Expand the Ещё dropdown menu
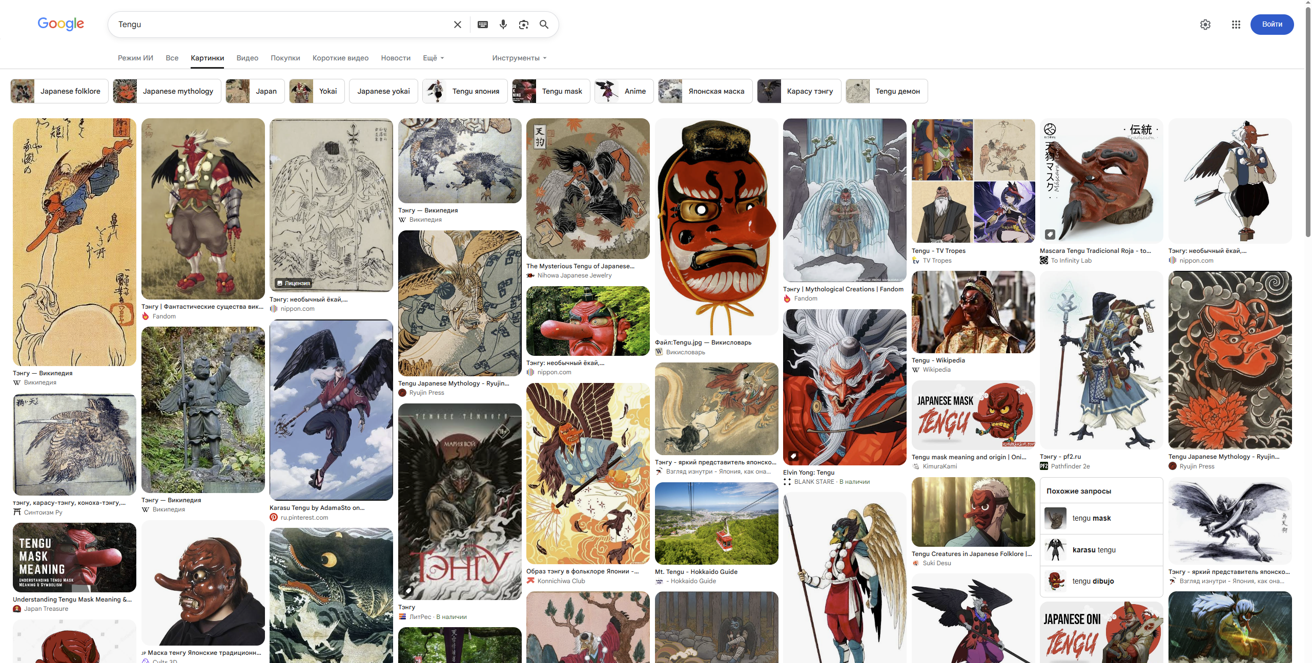Viewport: 1312px width, 663px height. pos(434,58)
